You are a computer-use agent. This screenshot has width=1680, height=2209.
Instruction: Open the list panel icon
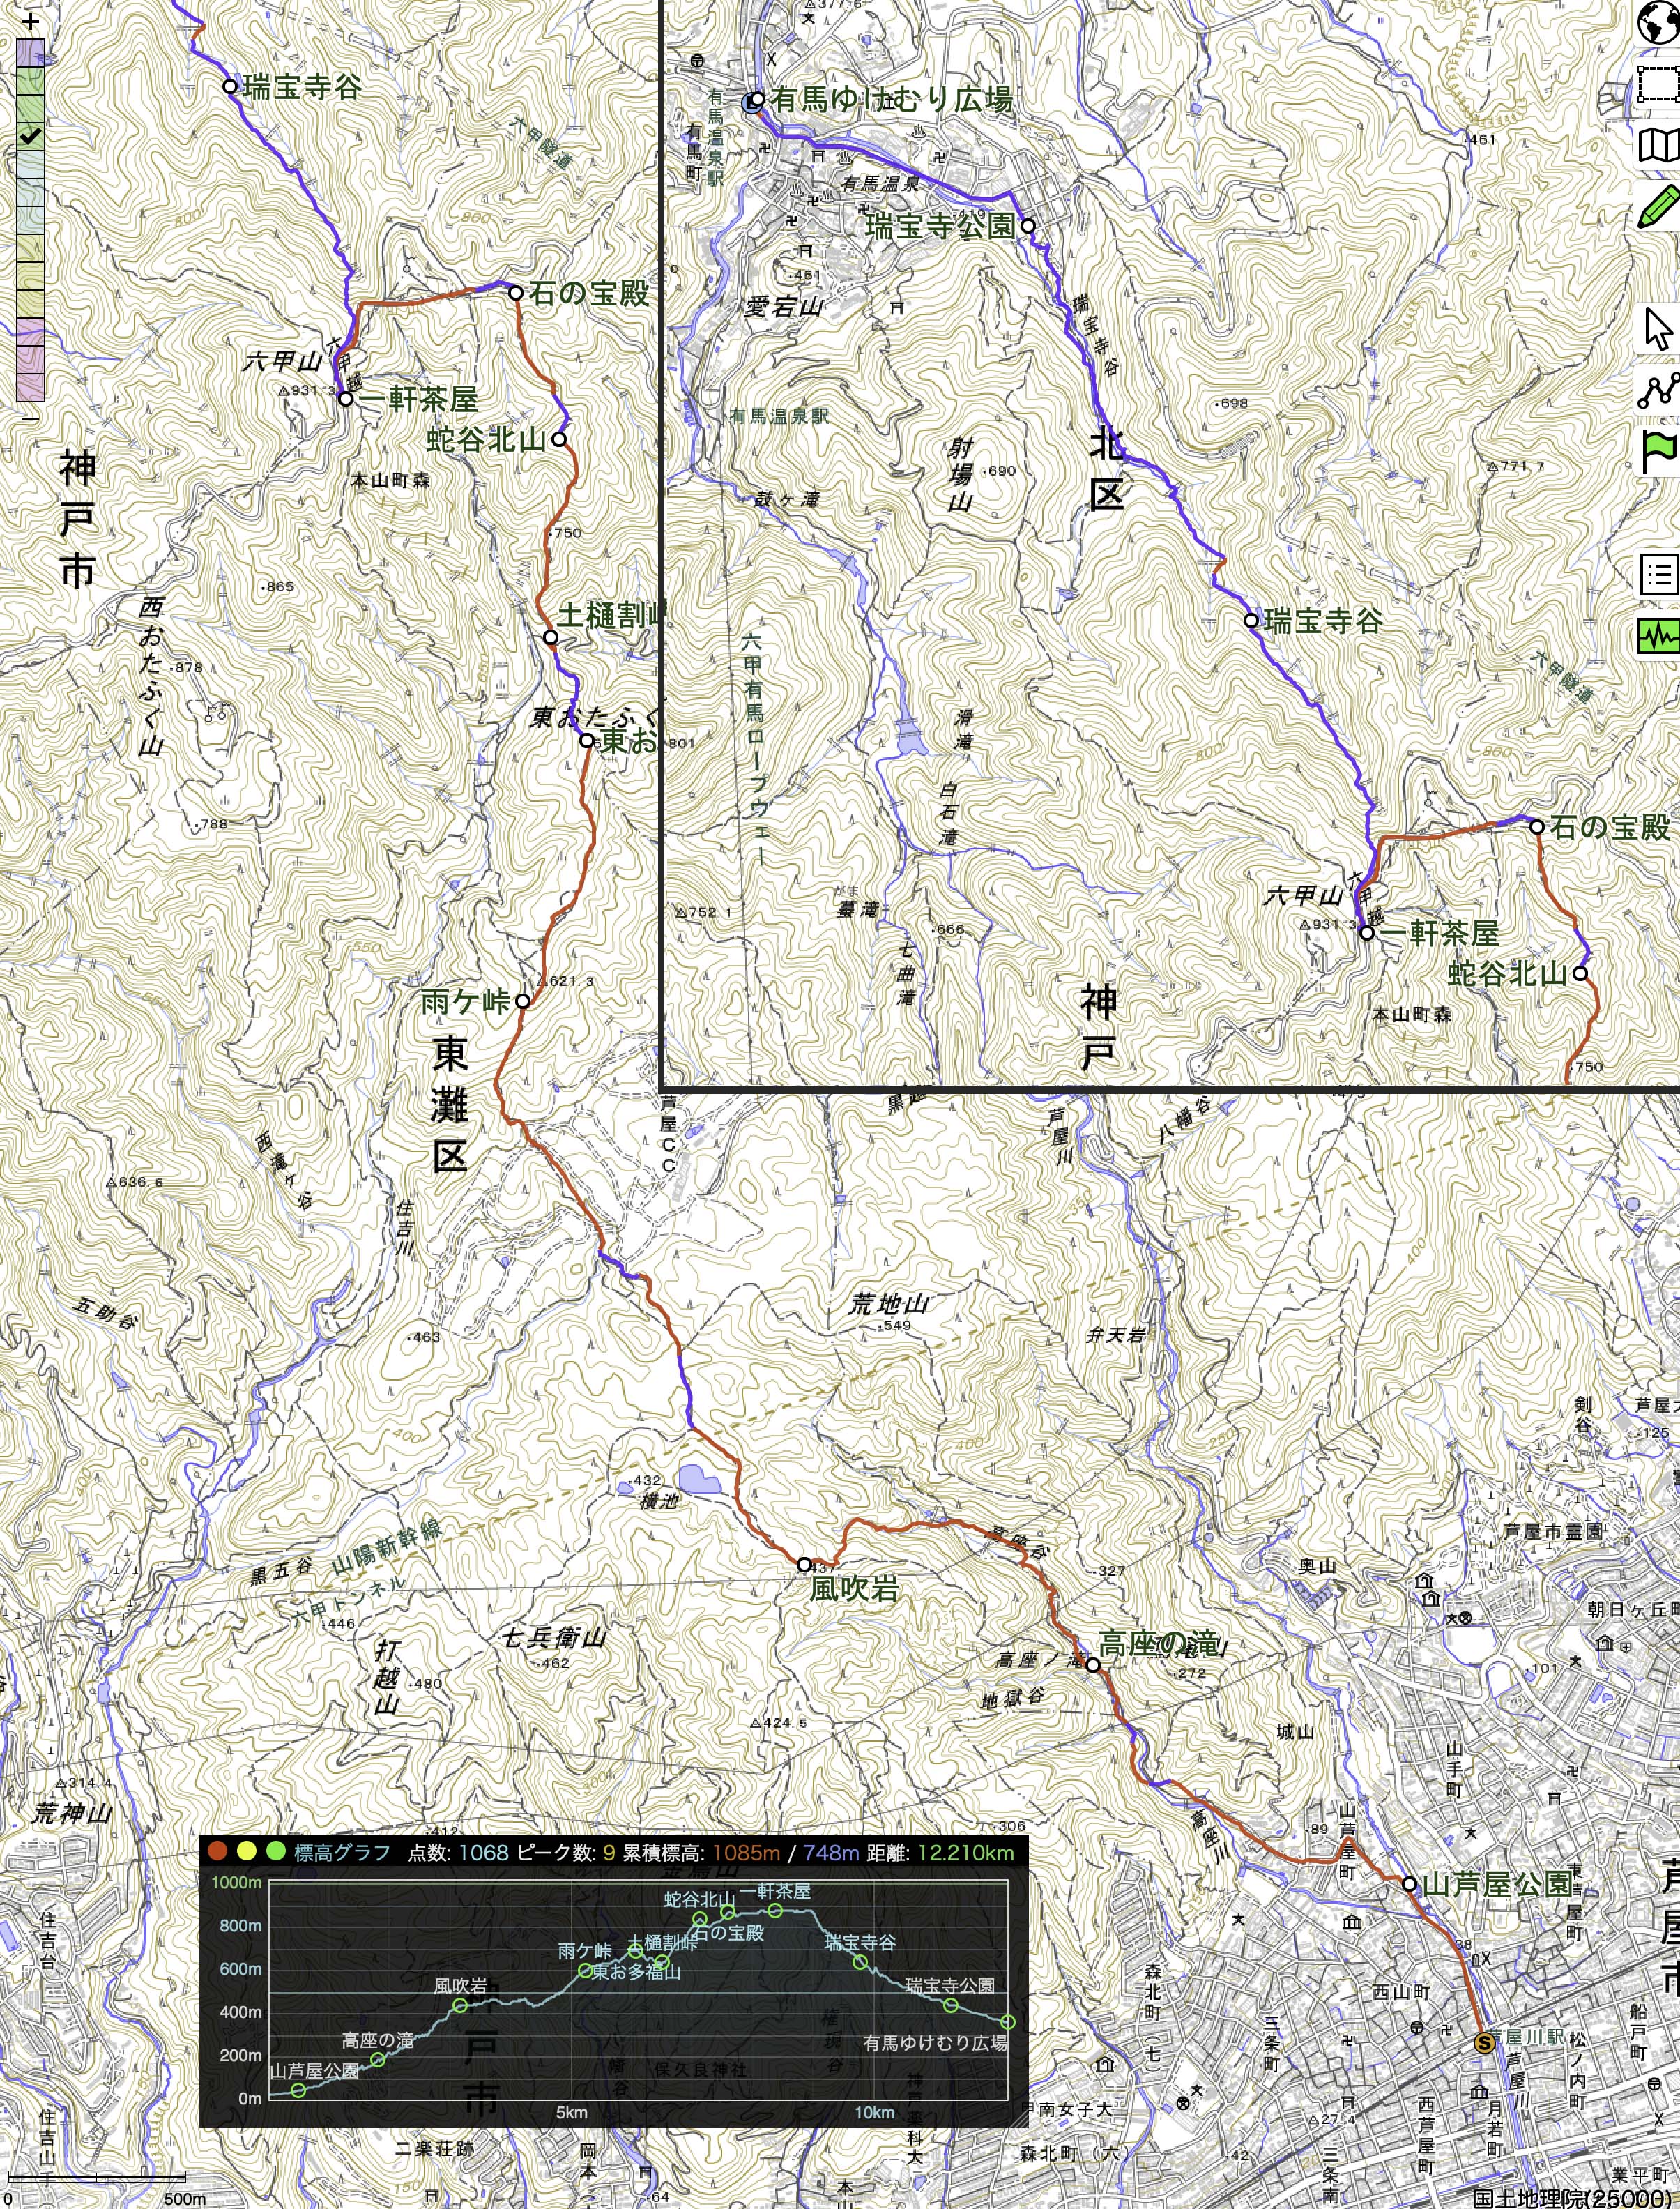pos(1658,574)
